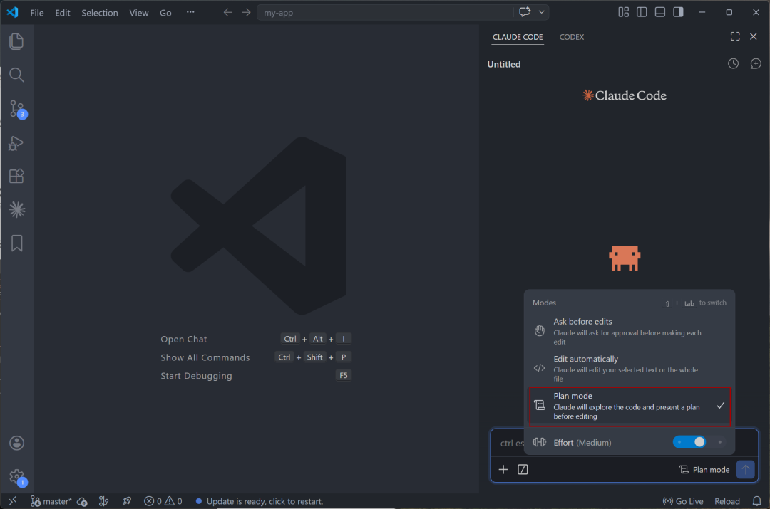Send the prompt with up arrow button
Screen dimensions: 770x509
point(746,470)
